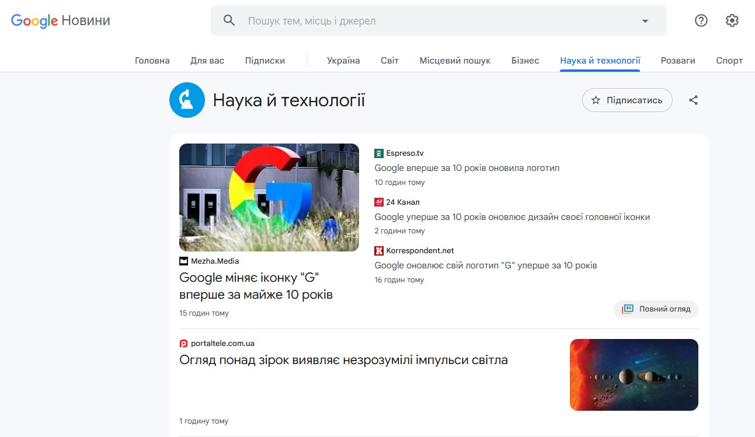Open article Огляд понад зірок

coord(343,360)
